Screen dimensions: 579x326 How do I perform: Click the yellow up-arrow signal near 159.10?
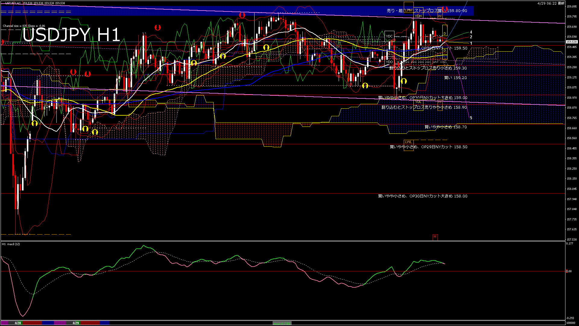pyautogui.click(x=365, y=86)
